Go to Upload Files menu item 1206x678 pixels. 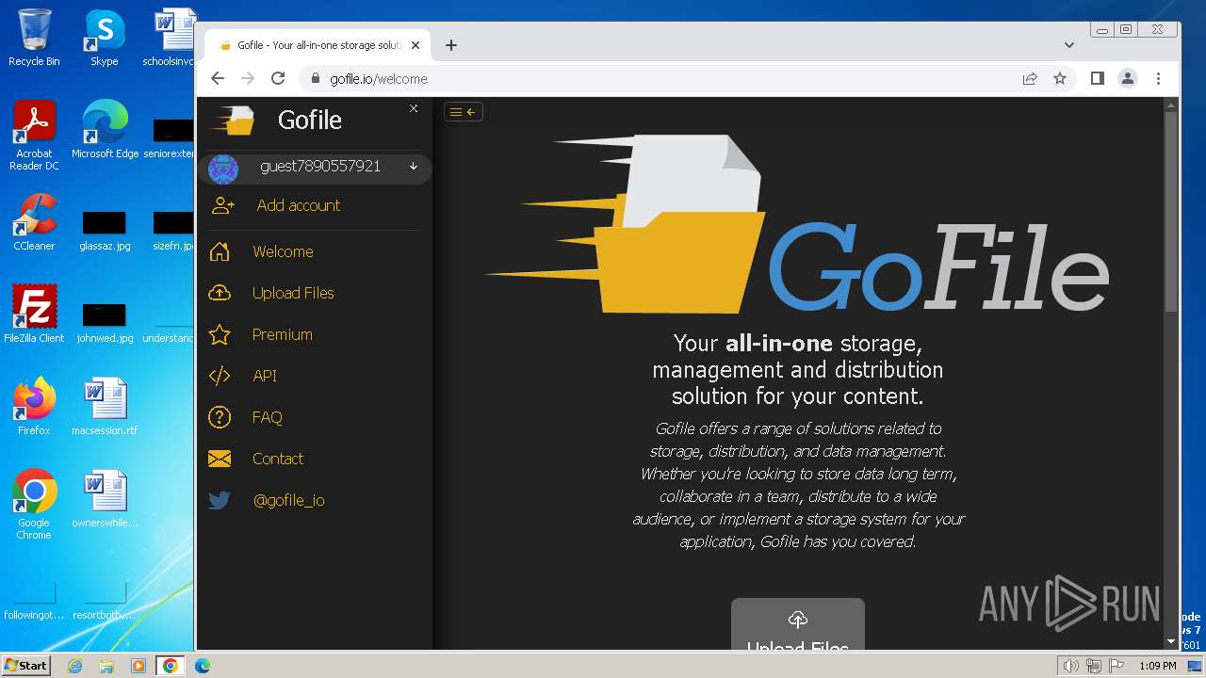[293, 293]
